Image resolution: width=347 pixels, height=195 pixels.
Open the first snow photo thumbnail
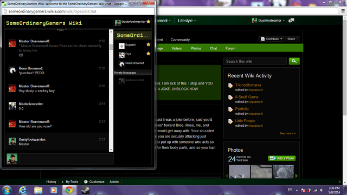(240, 172)
